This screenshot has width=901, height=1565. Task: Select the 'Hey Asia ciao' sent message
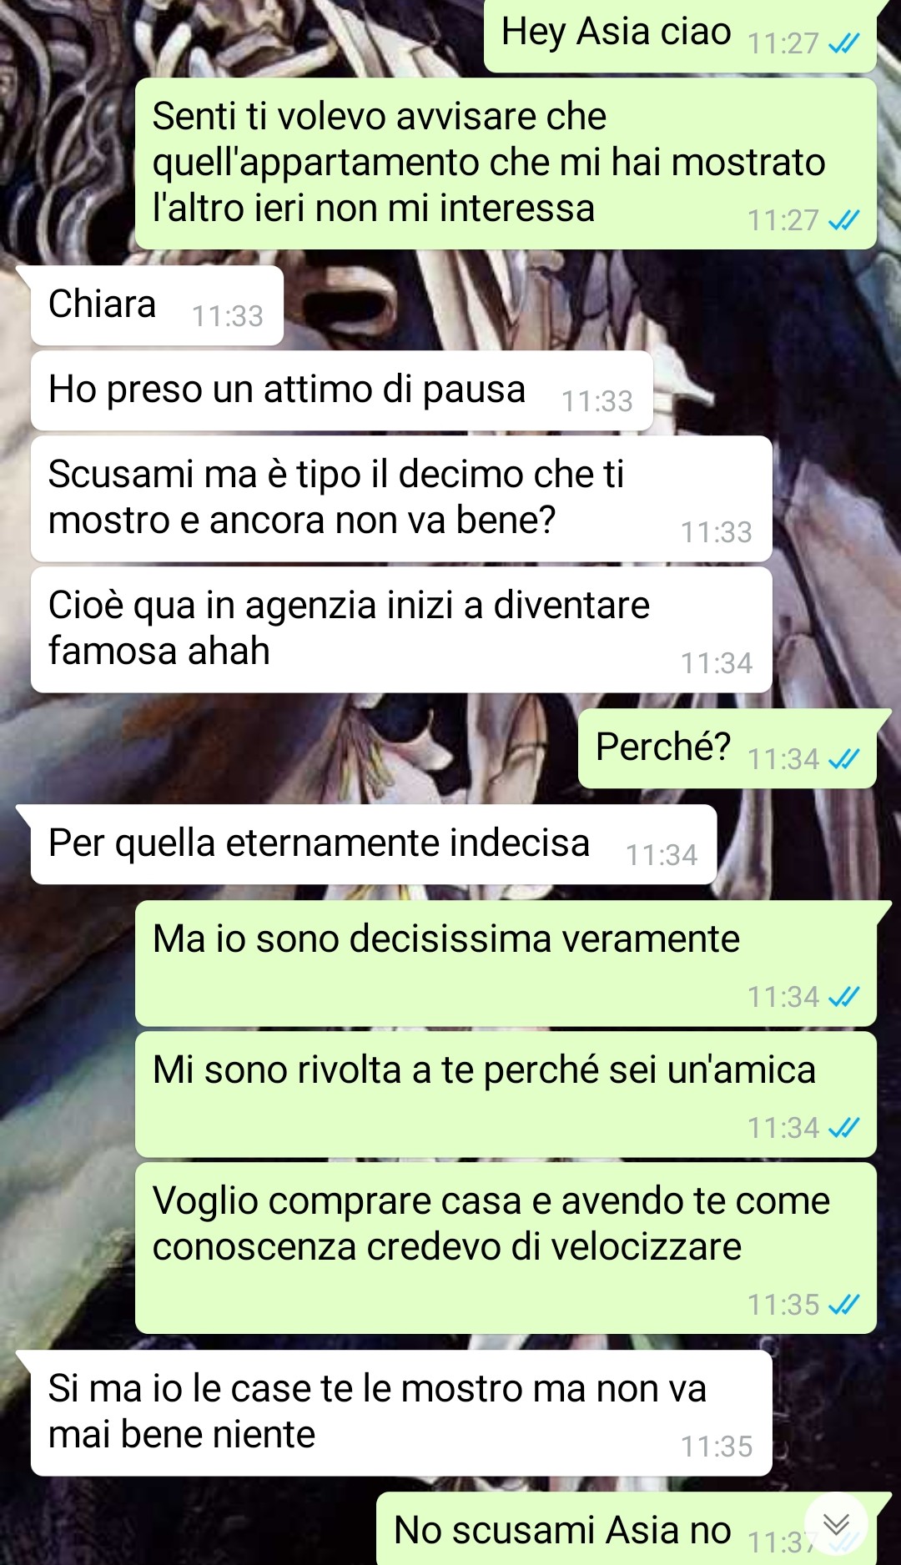680,35
